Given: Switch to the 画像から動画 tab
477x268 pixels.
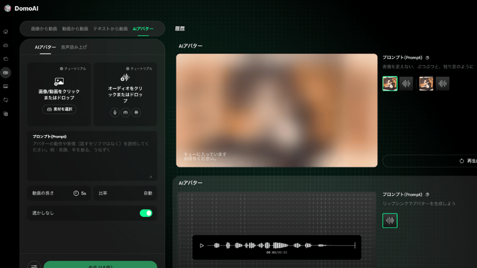Looking at the screenshot, I should pyautogui.click(x=43, y=29).
